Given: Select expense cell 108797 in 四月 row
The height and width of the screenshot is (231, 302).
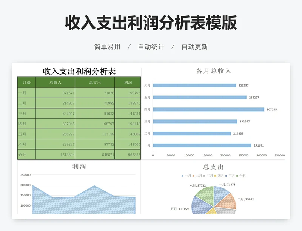Looking at the screenshot, I should click(x=95, y=124).
